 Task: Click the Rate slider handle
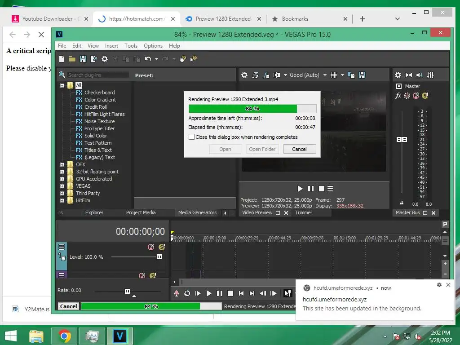(x=127, y=291)
